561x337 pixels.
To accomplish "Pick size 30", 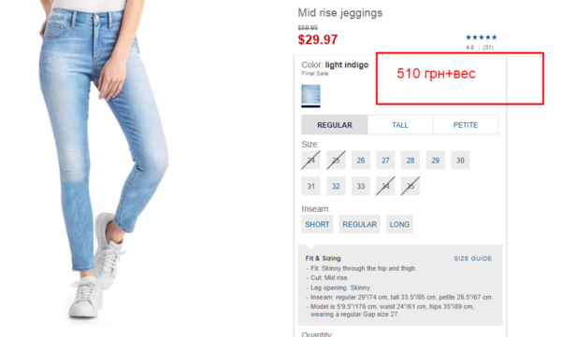I will coord(460,161).
